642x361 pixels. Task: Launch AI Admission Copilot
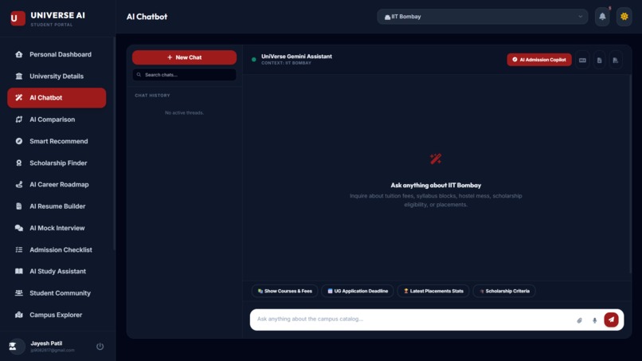click(x=539, y=60)
